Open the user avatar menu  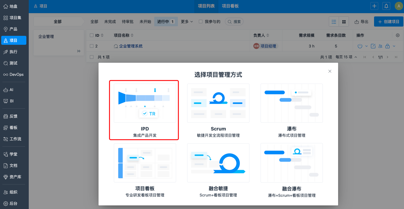[399, 6]
